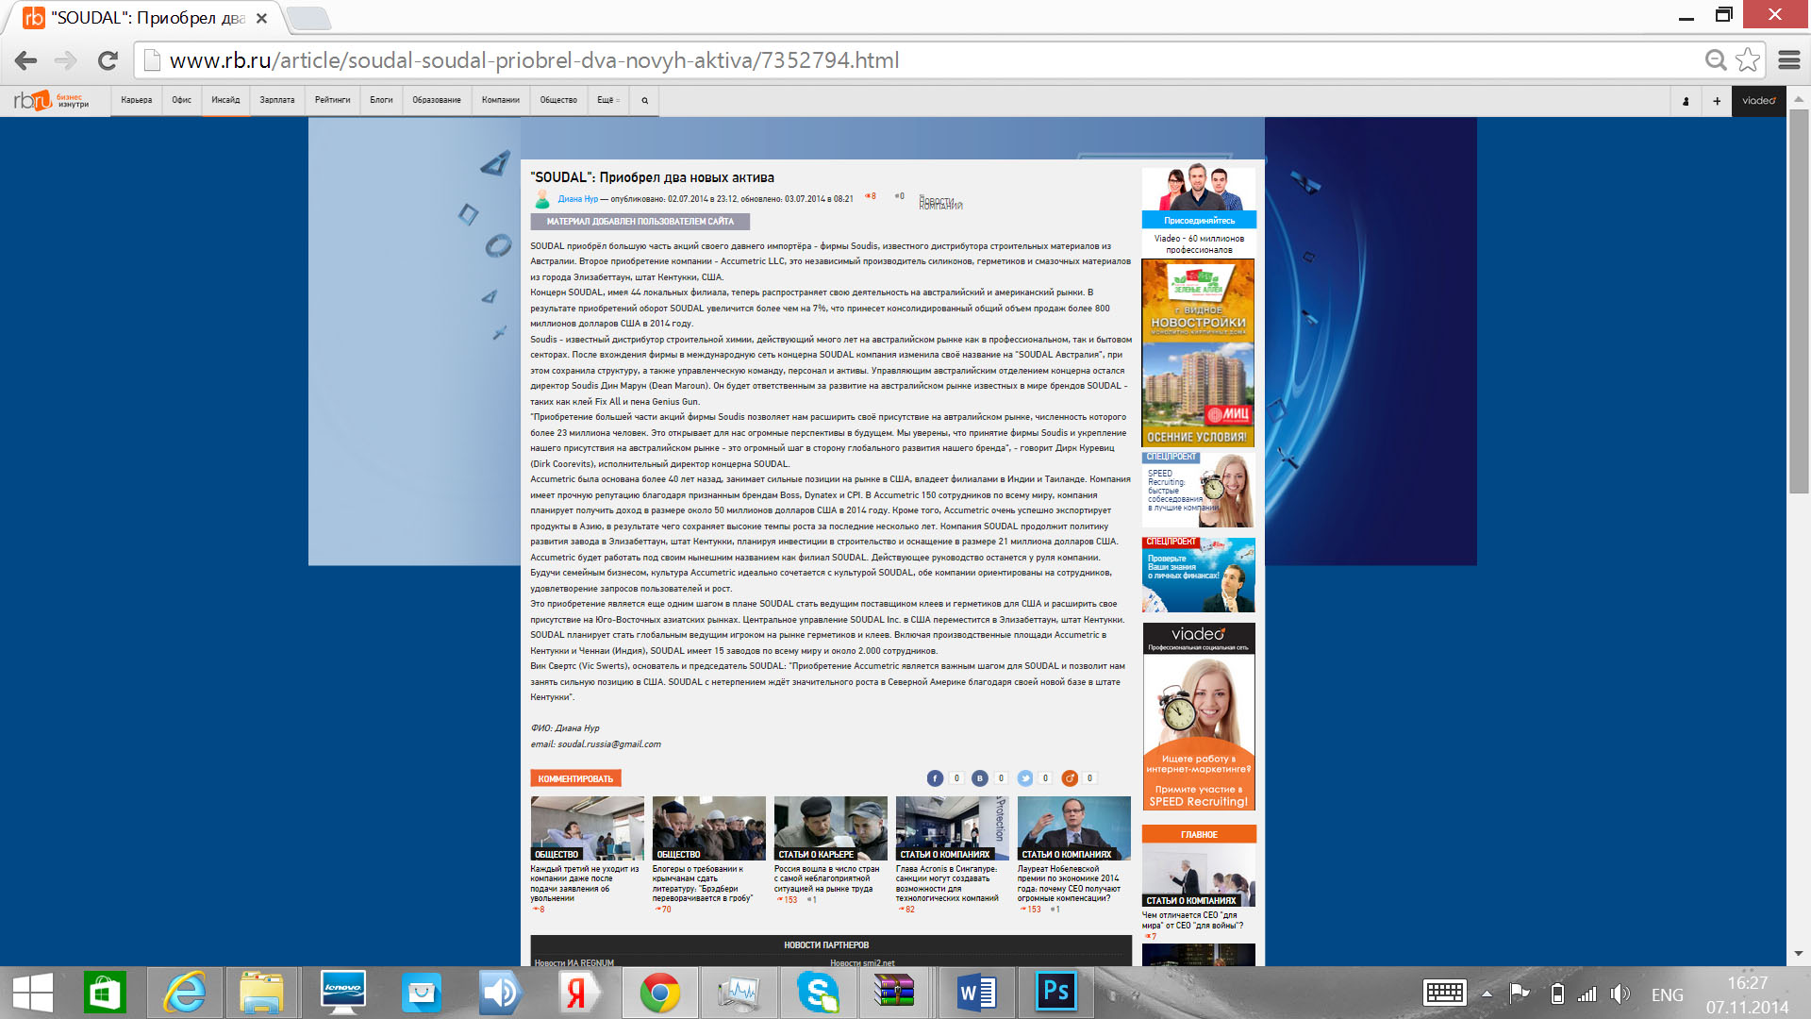Open the site search magnifier in navigation
1811x1019 pixels.
645,100
